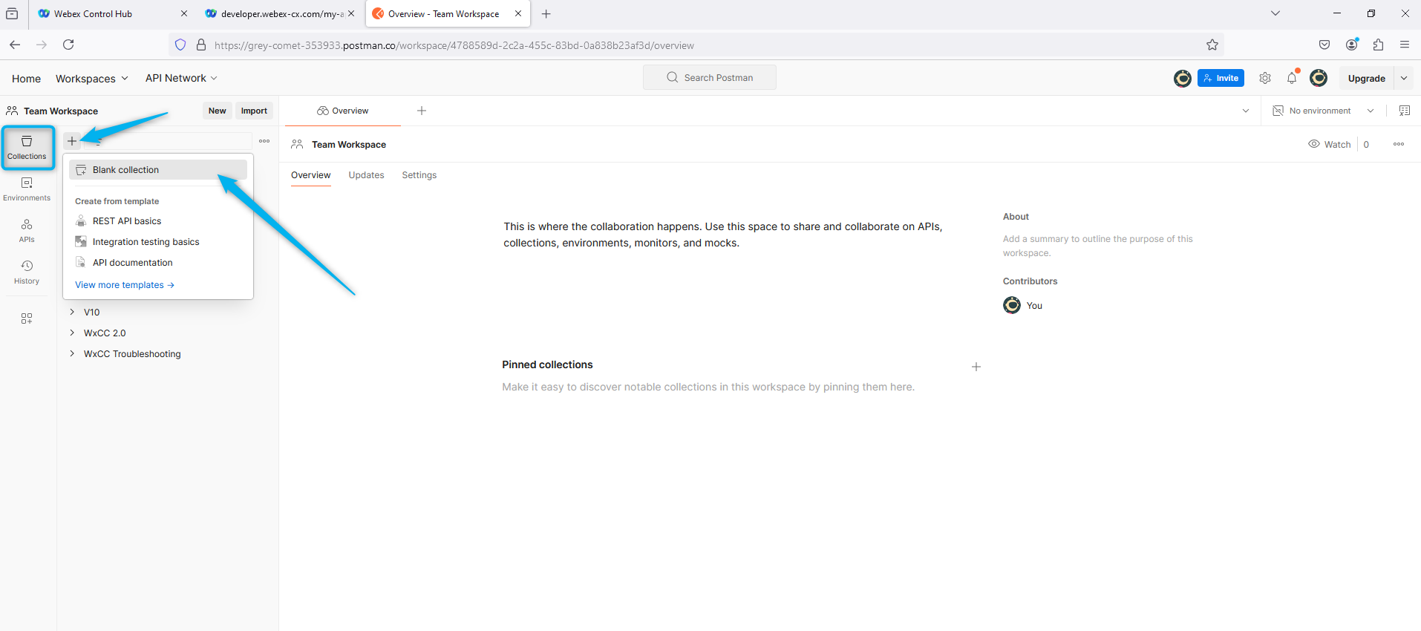The height and width of the screenshot is (631, 1421).
Task: Open the notifications bell
Action: [1292, 78]
